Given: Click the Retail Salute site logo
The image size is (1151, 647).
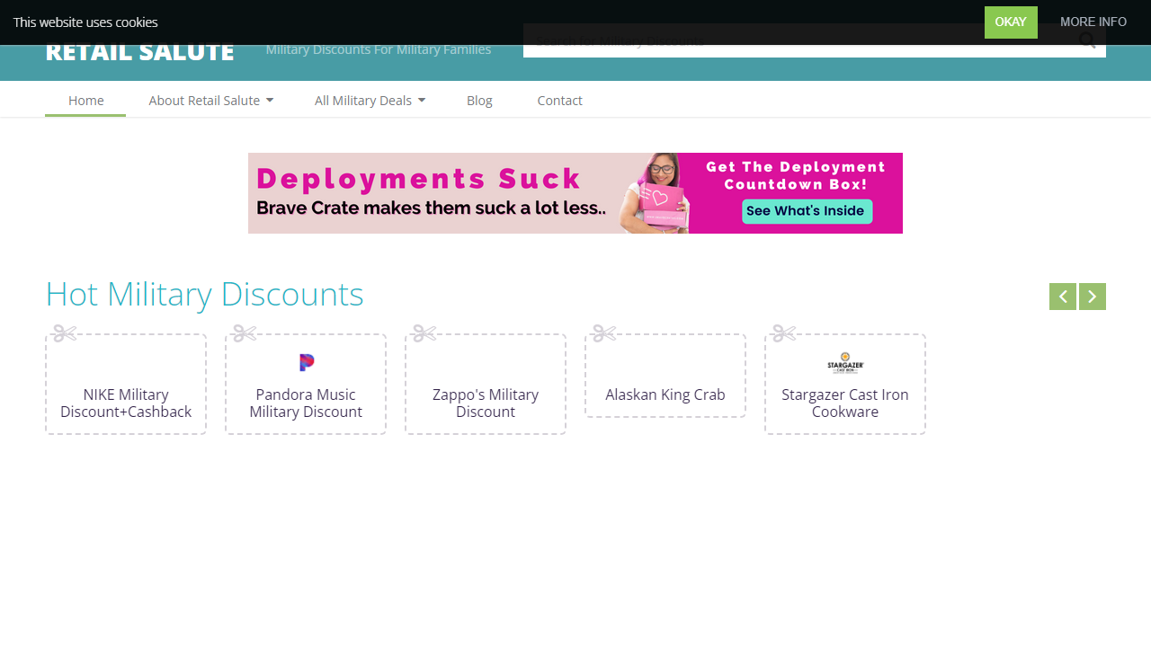Looking at the screenshot, I should (139, 53).
